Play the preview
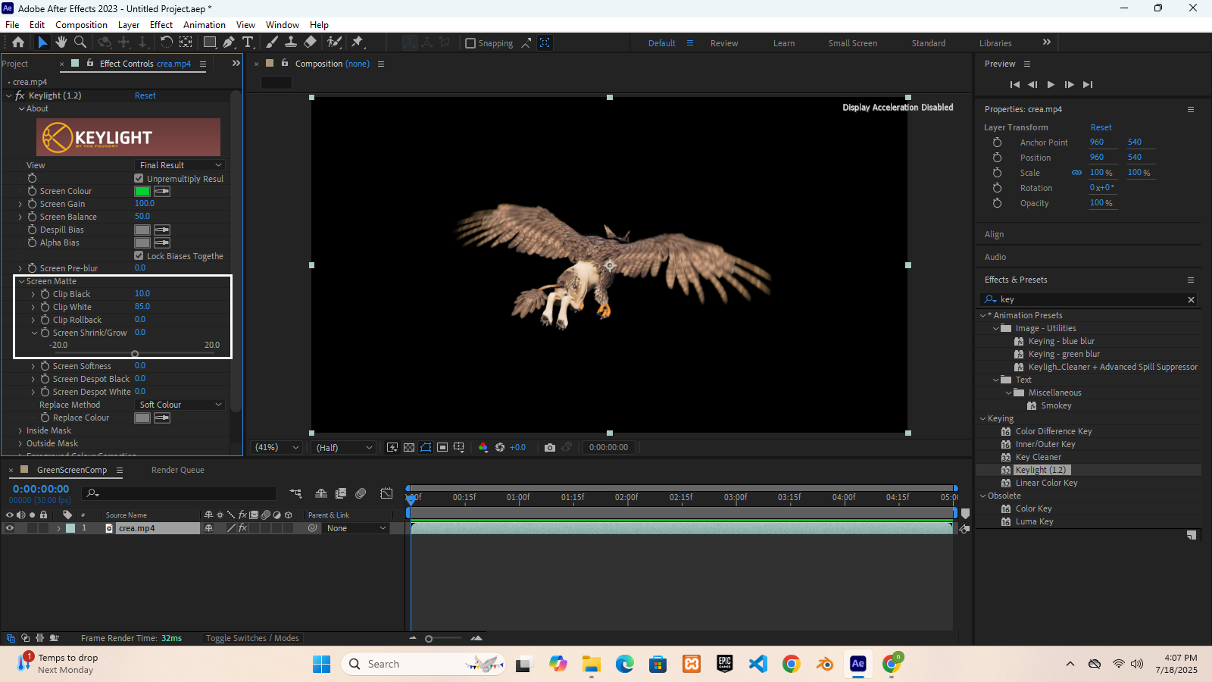Viewport: 1212px width, 682px height. click(1051, 84)
